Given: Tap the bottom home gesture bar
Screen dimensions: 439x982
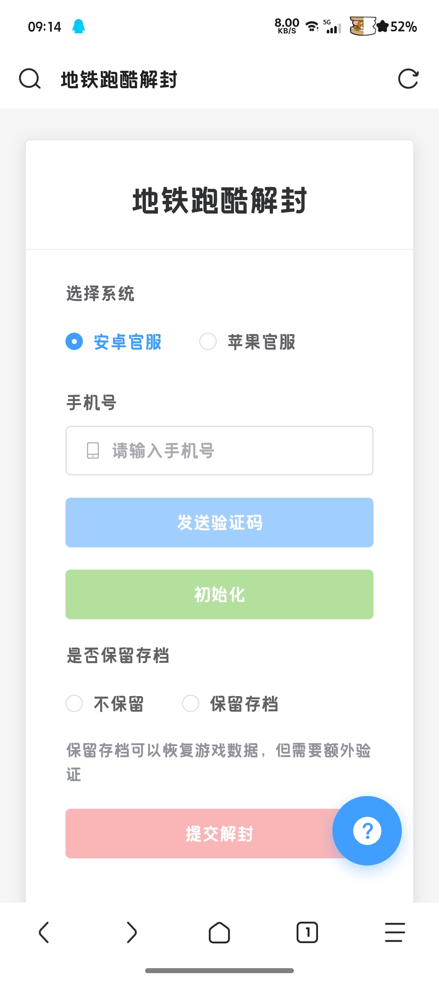Looking at the screenshot, I should [219, 970].
